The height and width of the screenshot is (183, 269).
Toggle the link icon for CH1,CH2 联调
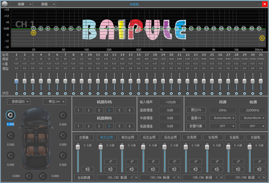tap(134, 178)
